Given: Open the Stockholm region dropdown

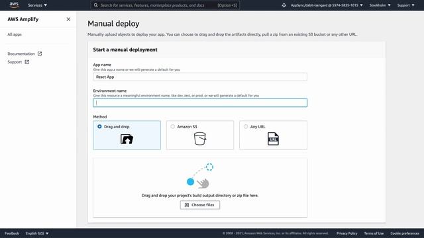Looking at the screenshot, I should click(380, 5).
